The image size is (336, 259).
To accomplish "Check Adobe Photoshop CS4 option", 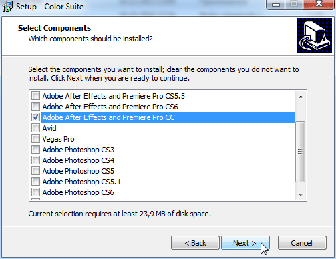I will (35, 160).
